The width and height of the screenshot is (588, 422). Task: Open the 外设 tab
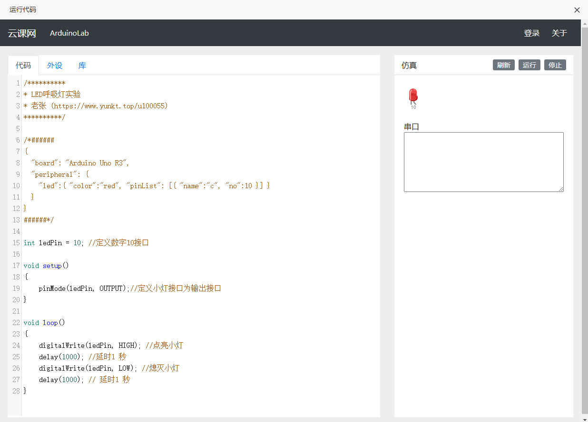(x=55, y=66)
